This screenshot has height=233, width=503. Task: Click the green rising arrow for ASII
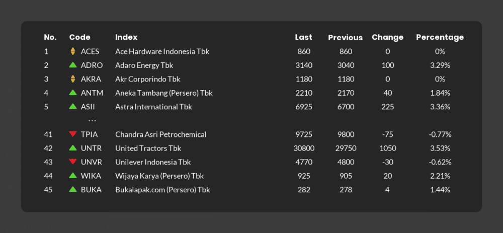coord(73,106)
